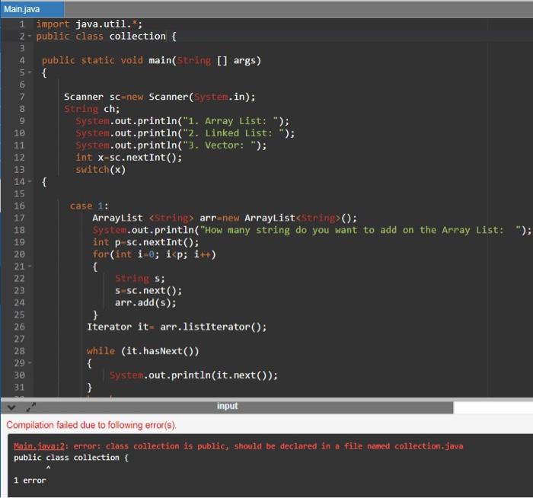Place cursor on public static void main line
Image resolution: width=533 pixels, height=498 pixels.
click(152, 60)
